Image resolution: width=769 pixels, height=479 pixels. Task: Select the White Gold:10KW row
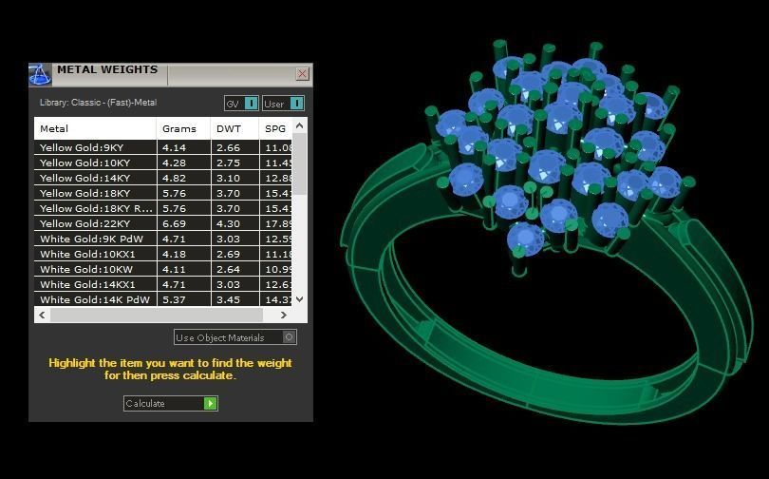163,269
